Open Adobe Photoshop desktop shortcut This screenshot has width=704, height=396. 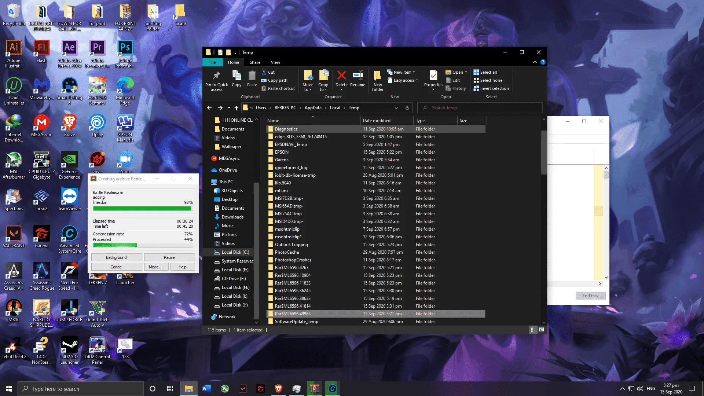125,54
